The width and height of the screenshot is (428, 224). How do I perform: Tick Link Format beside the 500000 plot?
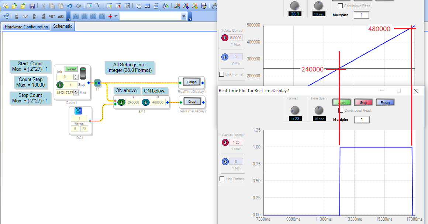click(x=222, y=74)
